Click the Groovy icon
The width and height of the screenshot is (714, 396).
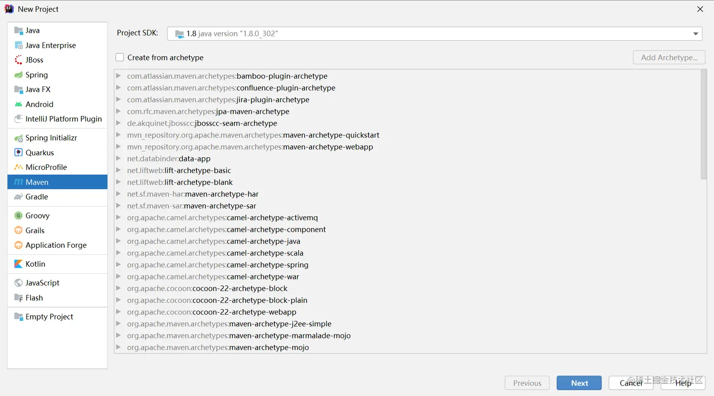pyautogui.click(x=18, y=216)
